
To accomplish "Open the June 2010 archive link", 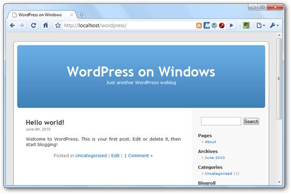I will click(x=215, y=158).
